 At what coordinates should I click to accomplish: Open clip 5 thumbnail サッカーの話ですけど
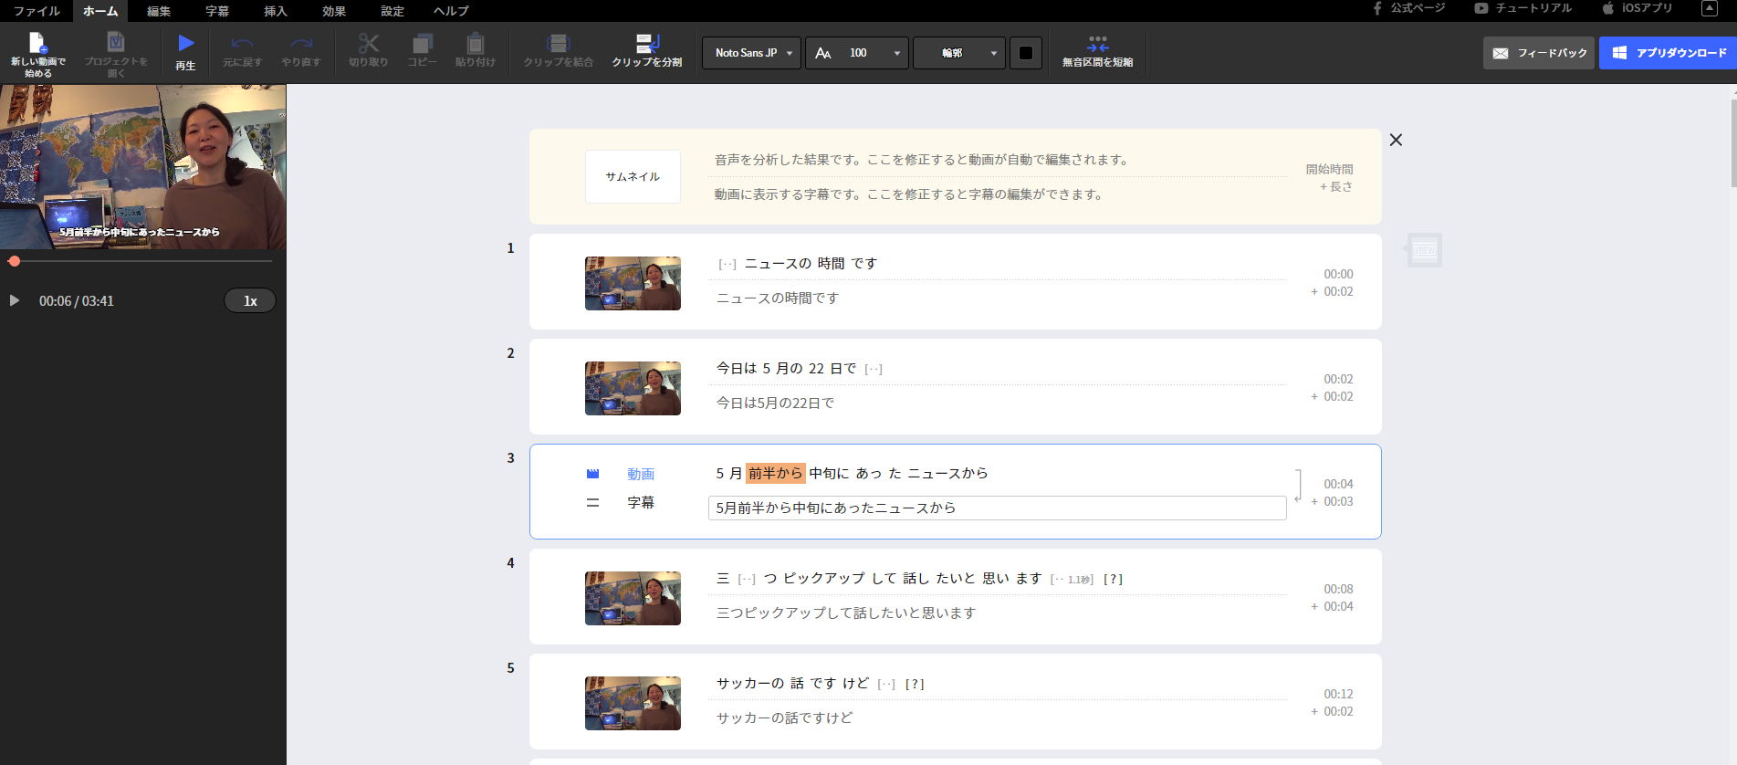coord(633,703)
